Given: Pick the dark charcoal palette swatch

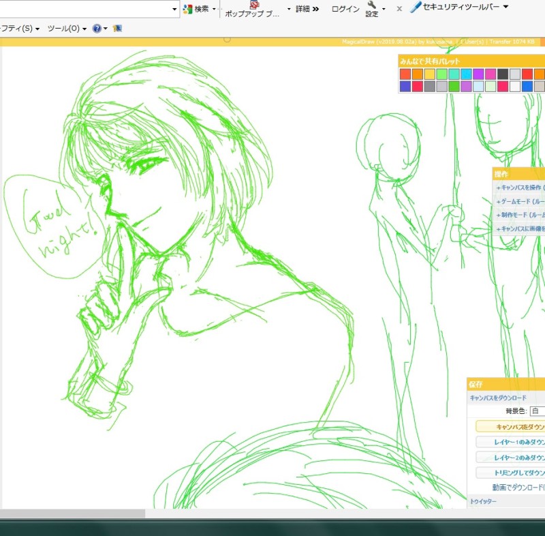Looking at the screenshot, I should coord(503,74).
